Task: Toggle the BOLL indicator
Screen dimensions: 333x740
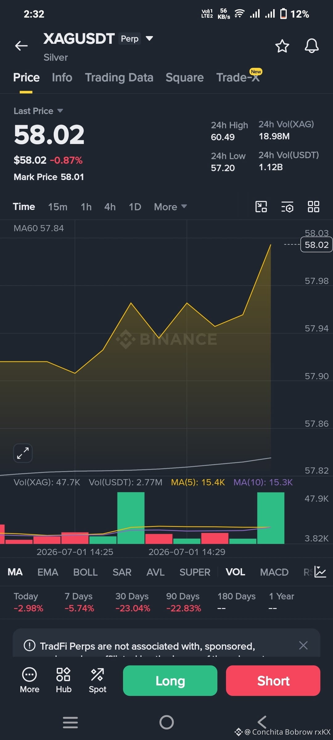Action: click(85, 572)
